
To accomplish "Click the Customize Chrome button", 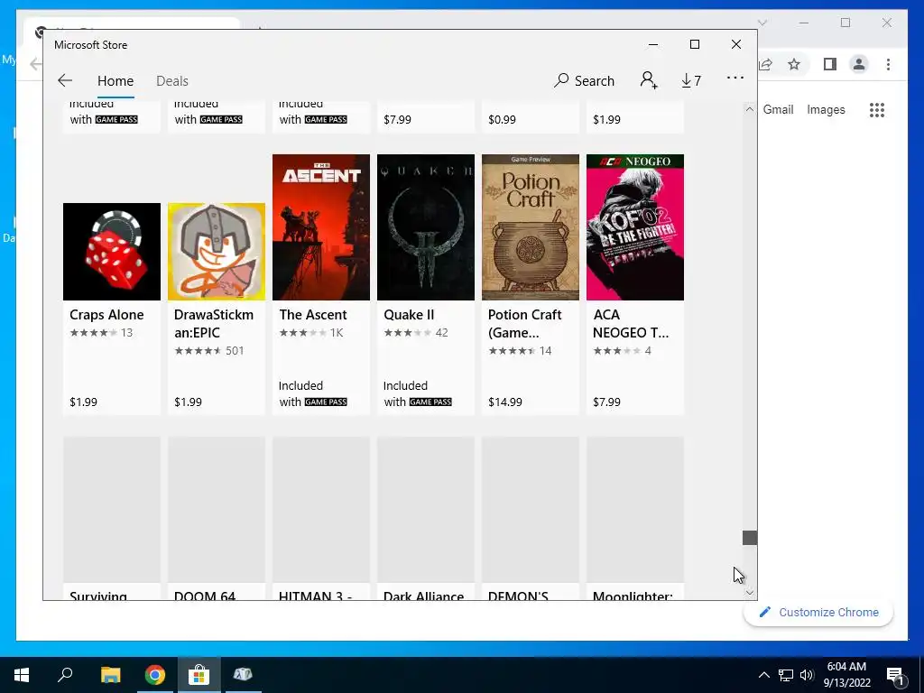I will 819,613.
